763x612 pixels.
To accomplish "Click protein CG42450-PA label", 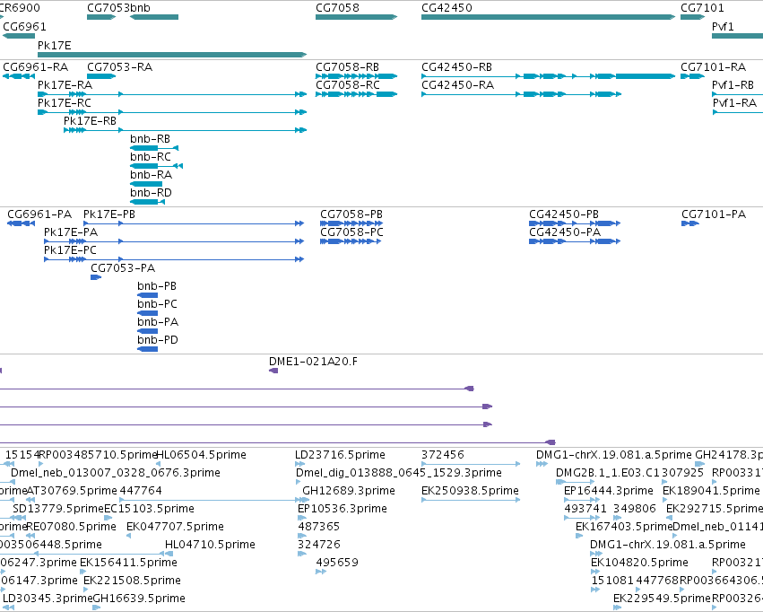I will point(565,232).
